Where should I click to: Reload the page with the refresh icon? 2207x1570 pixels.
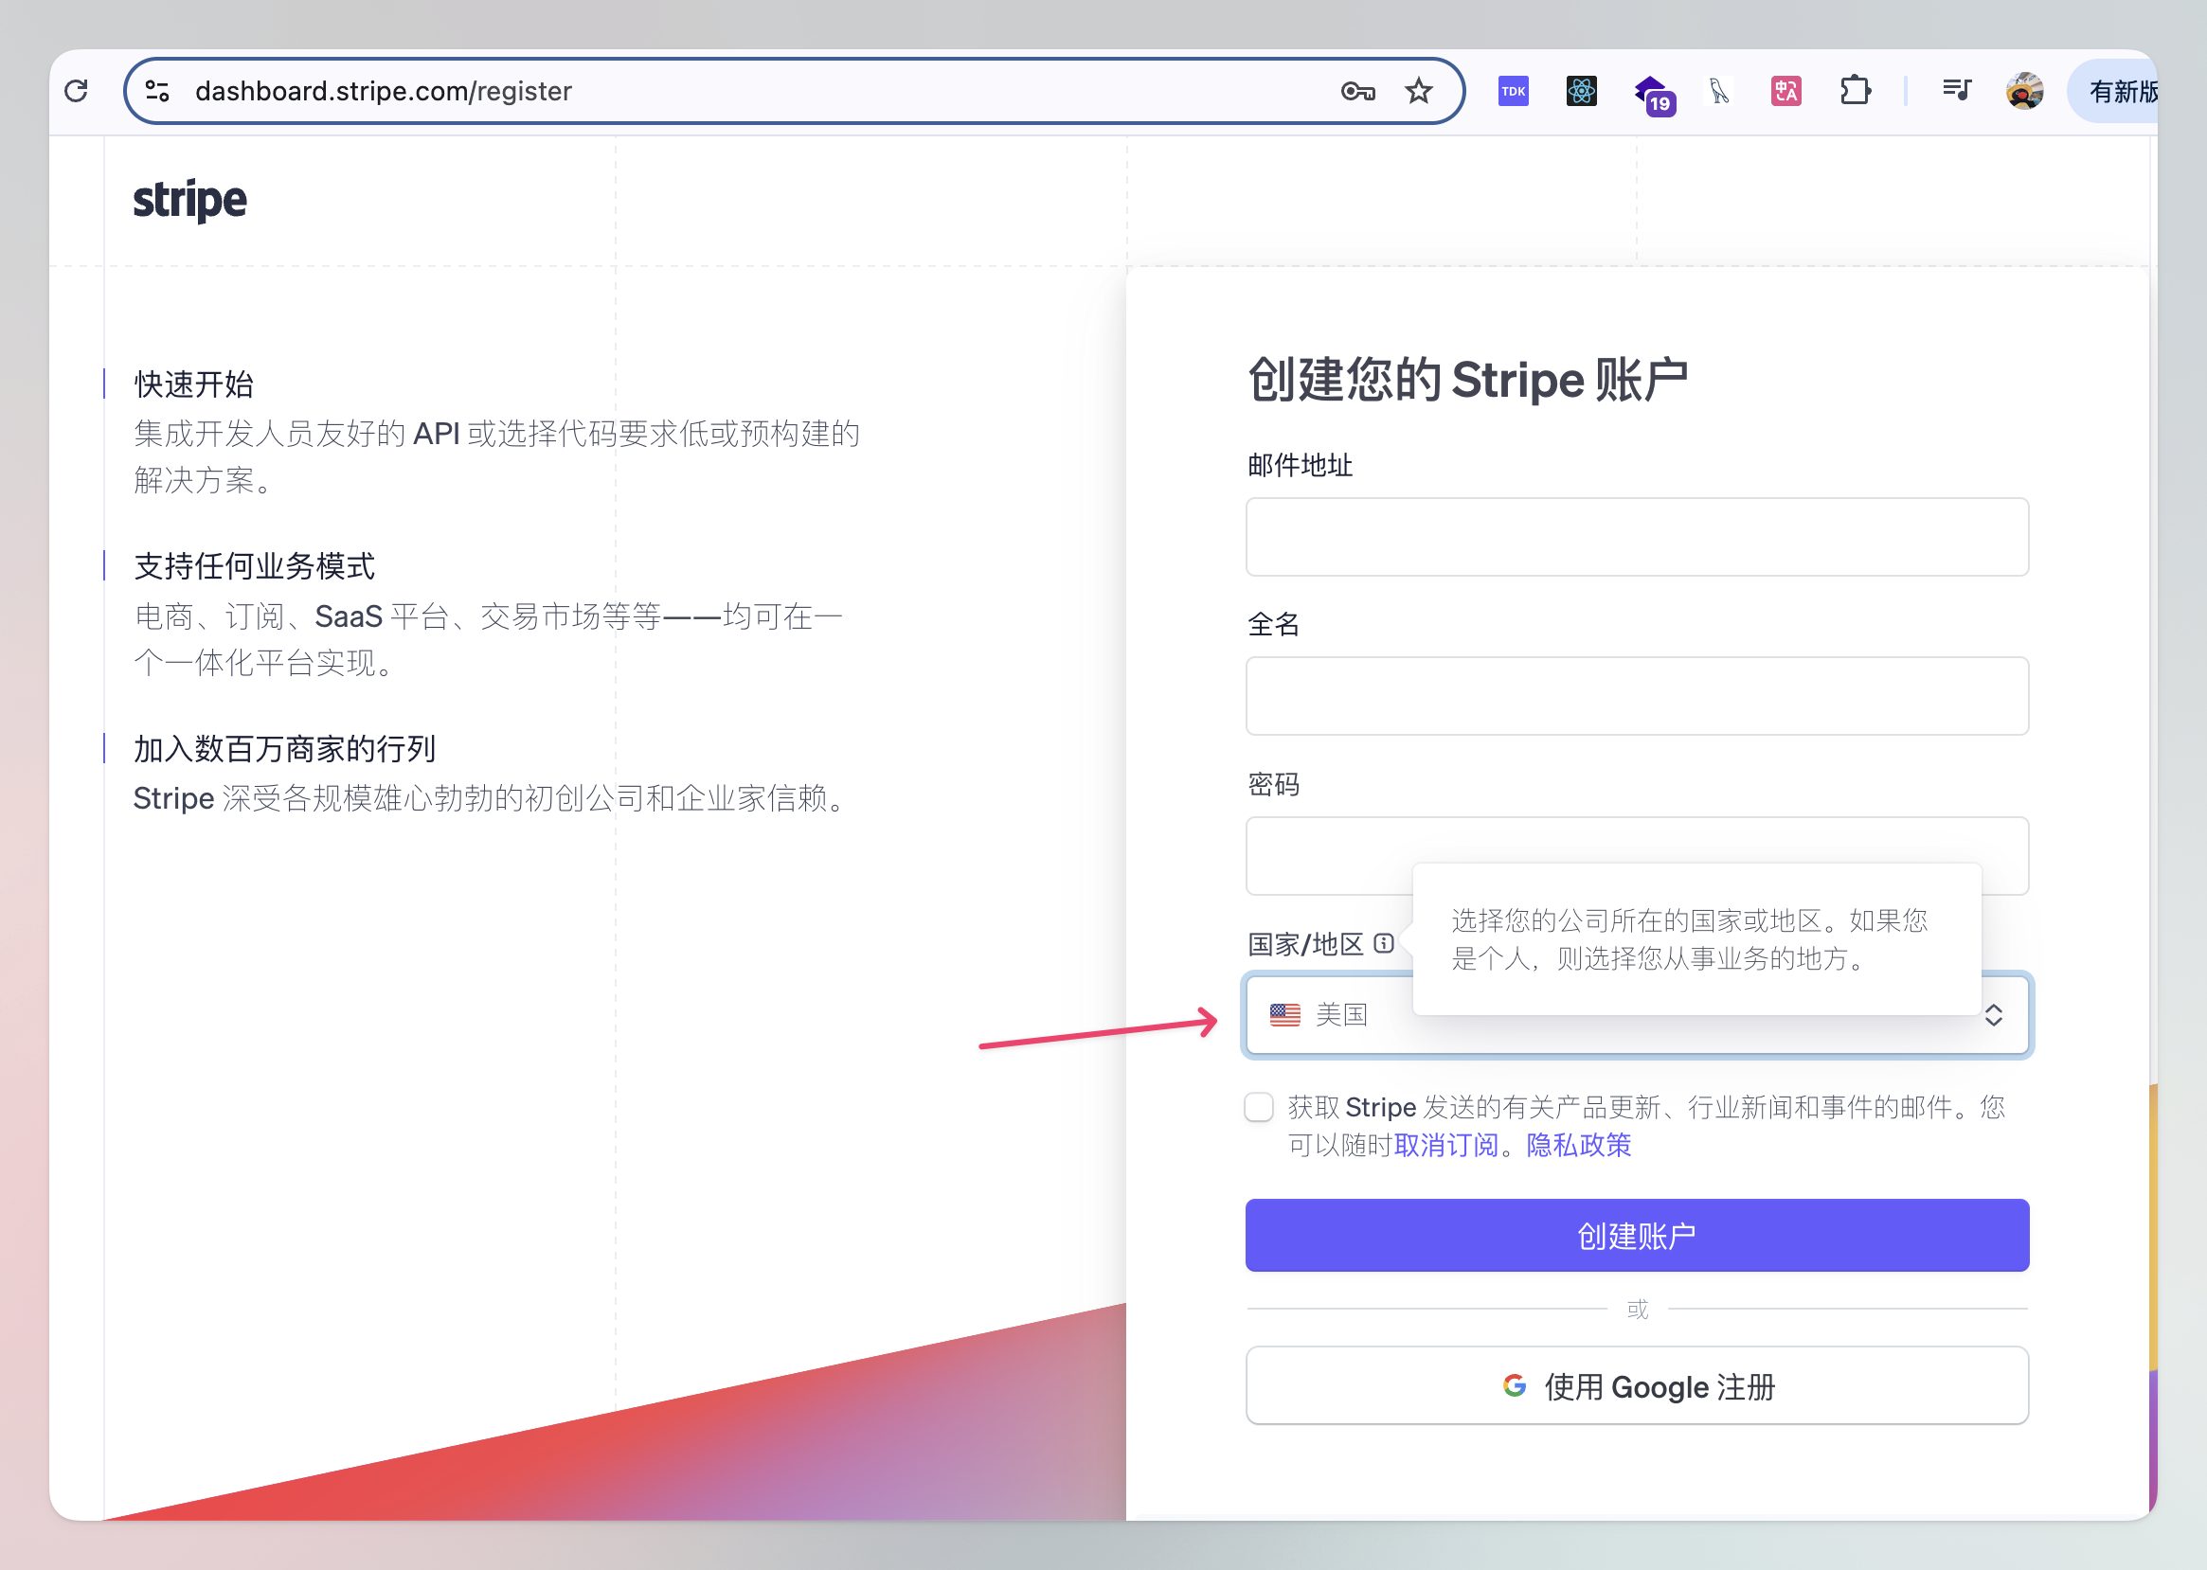click(77, 91)
